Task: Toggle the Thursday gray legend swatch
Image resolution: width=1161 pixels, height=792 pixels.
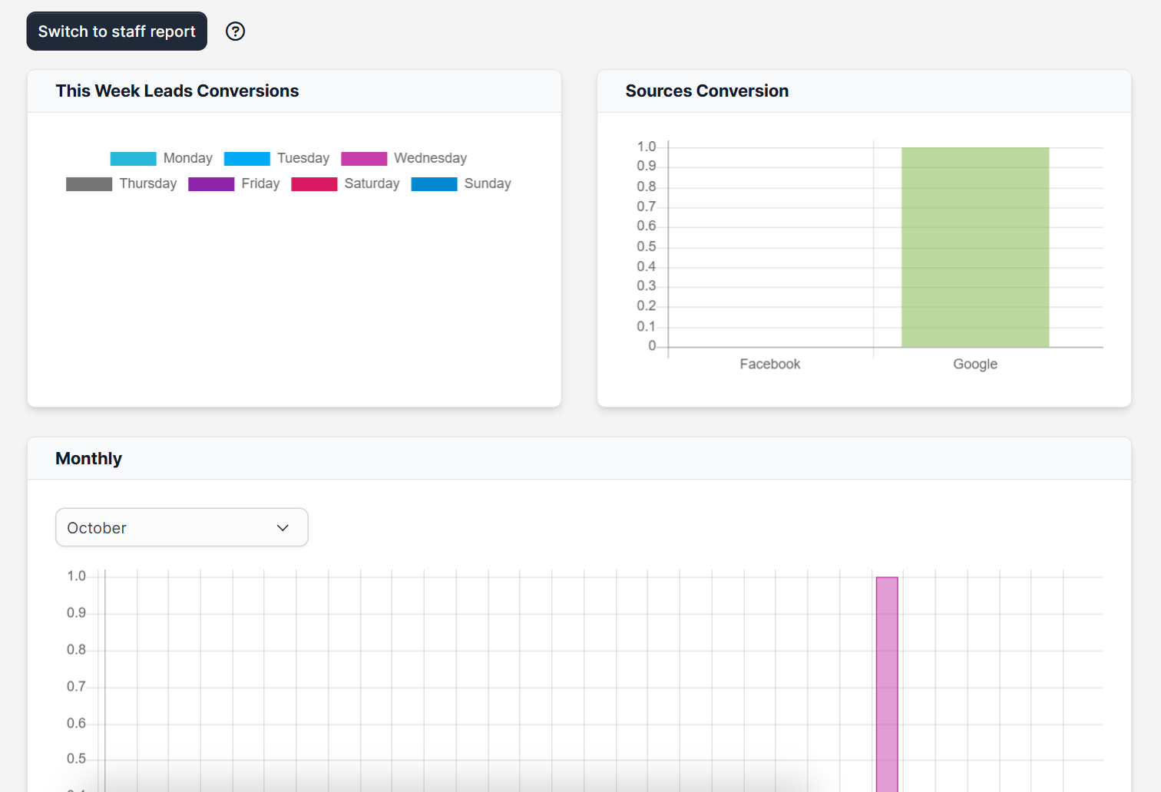Action: tap(89, 184)
